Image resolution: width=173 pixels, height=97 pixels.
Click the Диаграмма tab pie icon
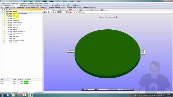click(x=45, y=10)
